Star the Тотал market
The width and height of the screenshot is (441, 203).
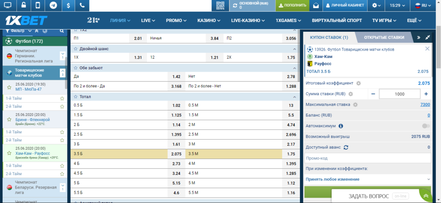pyautogui.click(x=75, y=97)
